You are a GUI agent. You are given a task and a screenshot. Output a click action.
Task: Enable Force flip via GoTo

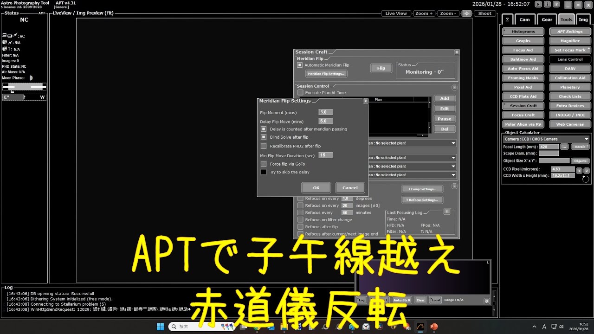point(264,164)
